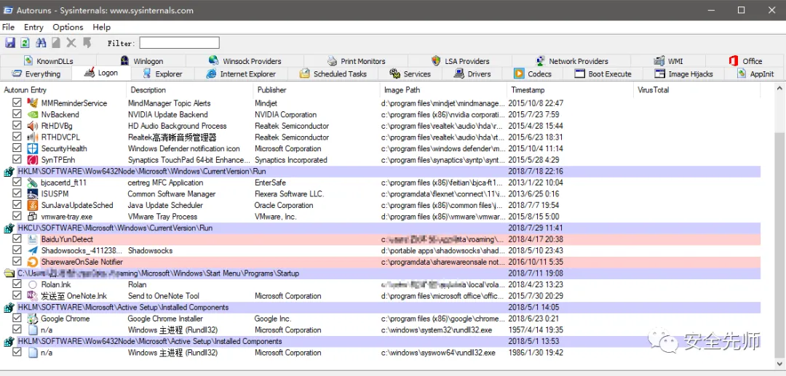Viewport: 786px width, 376px height.
Task: Open the Options menu
Action: click(x=68, y=27)
